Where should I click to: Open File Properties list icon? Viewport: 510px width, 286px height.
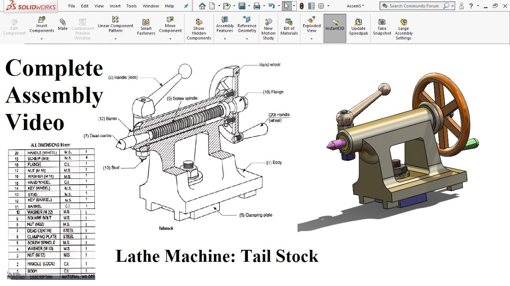point(311,6)
